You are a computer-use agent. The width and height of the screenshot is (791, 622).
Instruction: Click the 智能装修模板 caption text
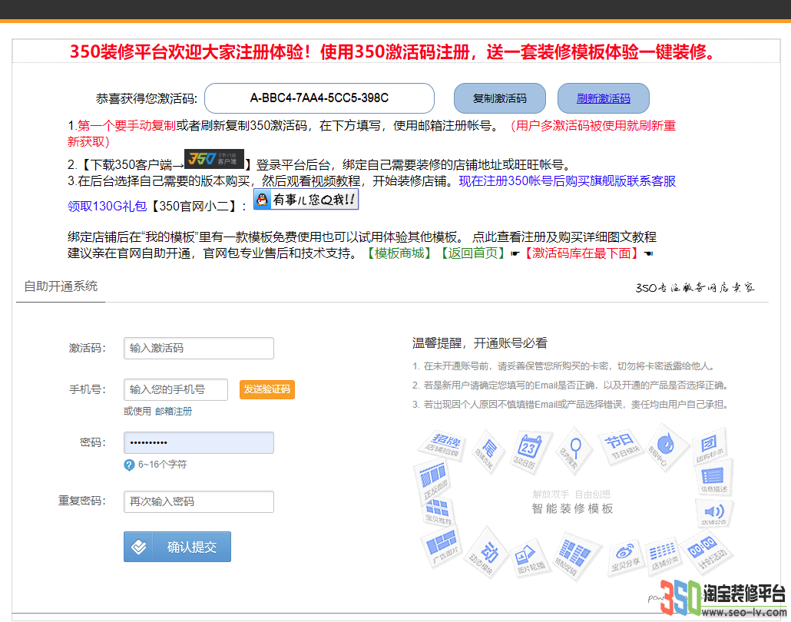(572, 508)
